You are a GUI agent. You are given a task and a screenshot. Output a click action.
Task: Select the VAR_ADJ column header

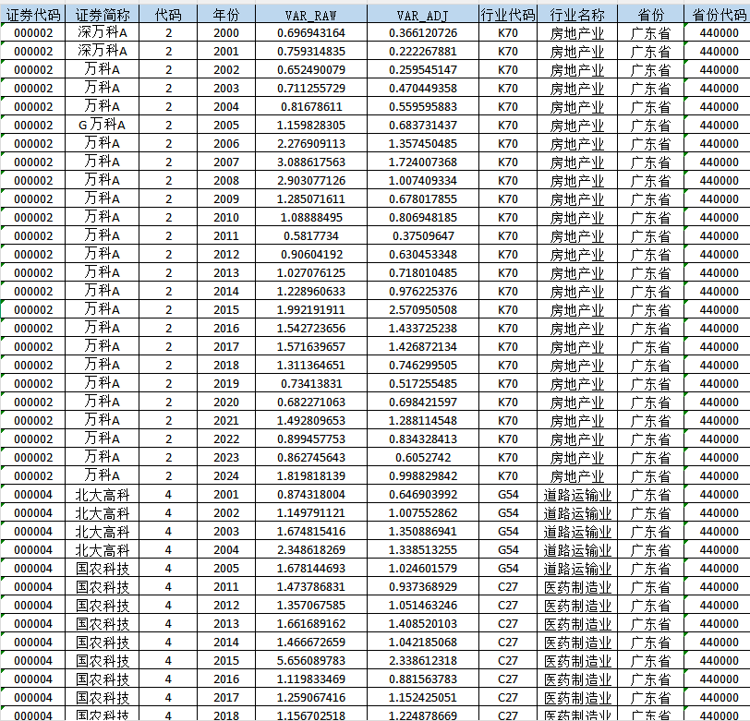[422, 15]
